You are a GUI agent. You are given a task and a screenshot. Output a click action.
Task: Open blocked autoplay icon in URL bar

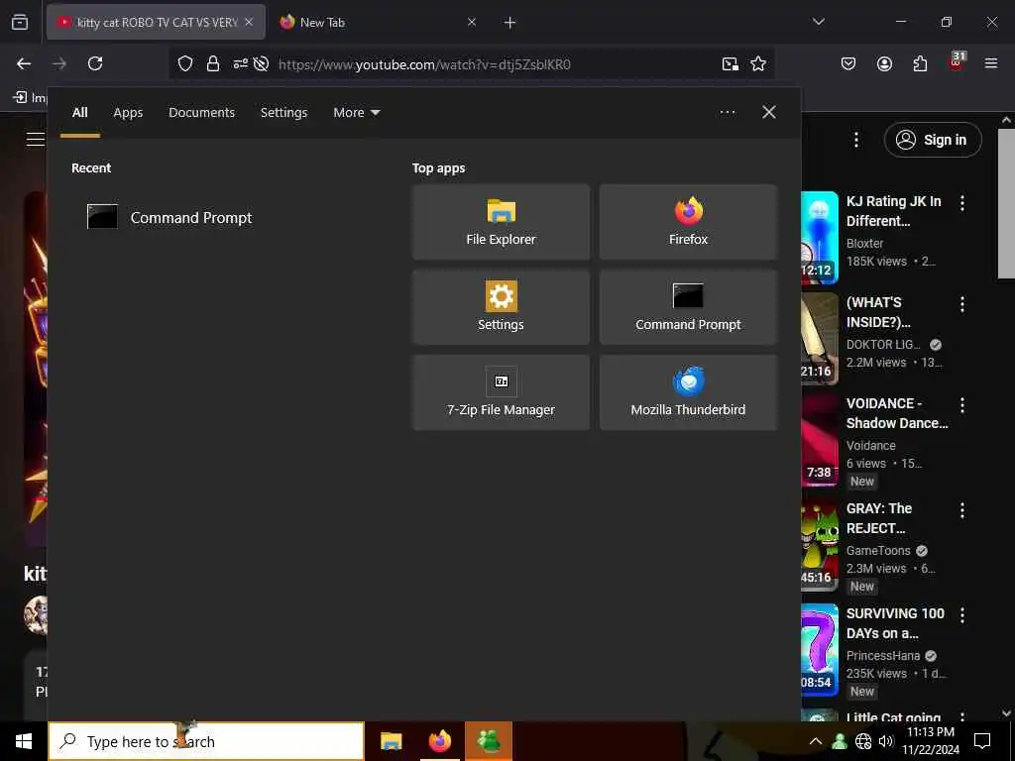pos(261,63)
